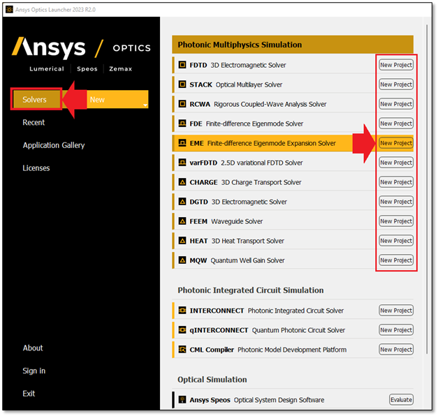Open the About page
Viewport: 438px width, 416px height.
(x=33, y=348)
